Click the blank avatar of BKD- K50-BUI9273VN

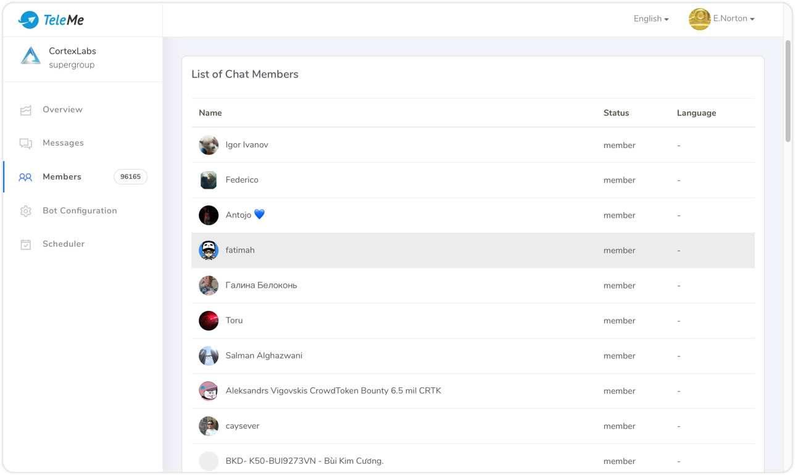(x=209, y=461)
